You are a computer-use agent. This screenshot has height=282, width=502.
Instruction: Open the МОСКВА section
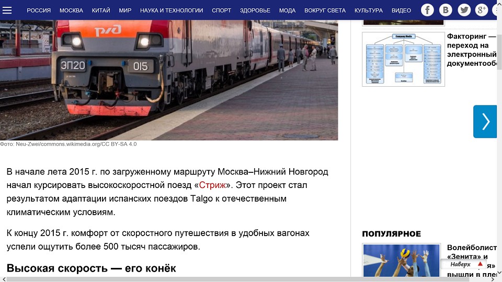(x=72, y=10)
